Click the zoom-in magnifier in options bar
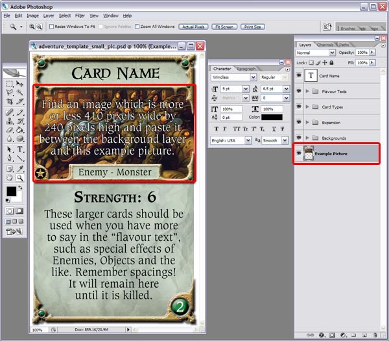389x341 pixels. 32,27
